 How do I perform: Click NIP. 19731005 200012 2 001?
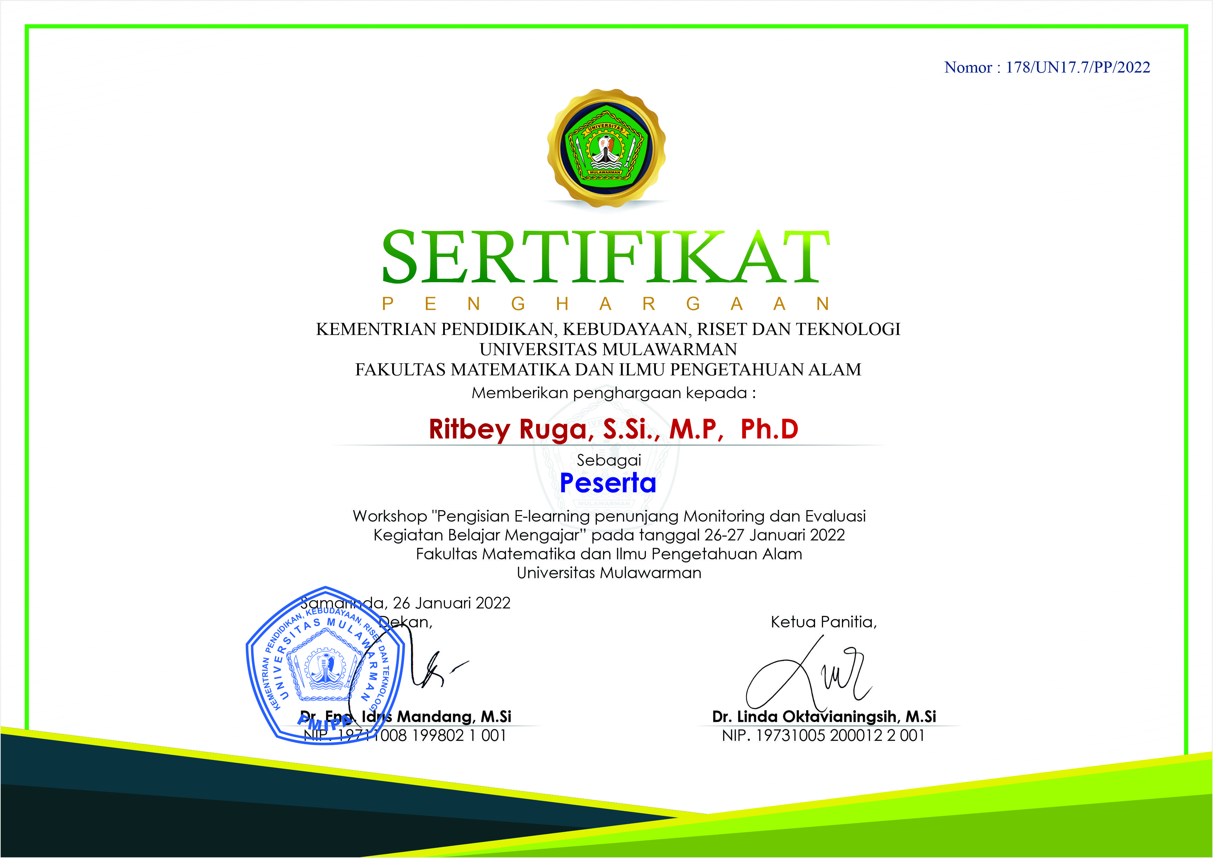[x=823, y=735]
